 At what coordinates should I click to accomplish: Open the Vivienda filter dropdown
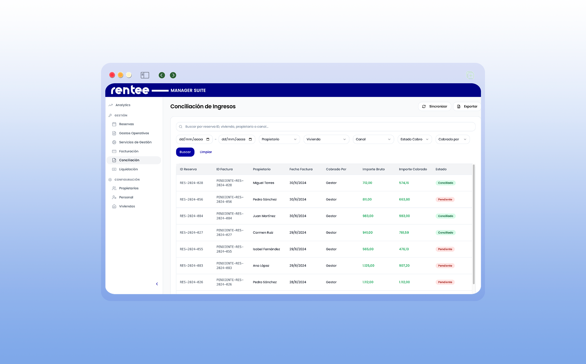(x=326, y=139)
